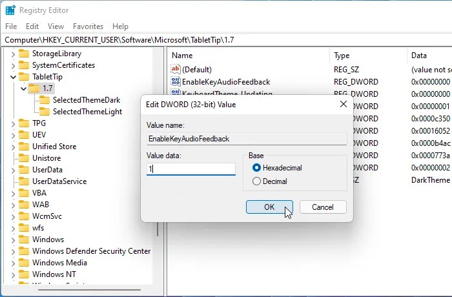Click the WcmSvc folder icon

(24, 216)
